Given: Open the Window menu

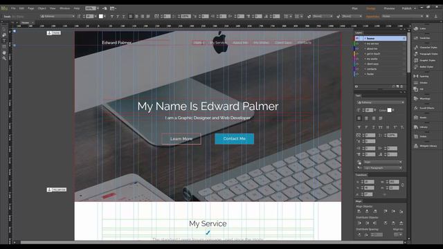Looking at the screenshot, I should click(x=64, y=8).
